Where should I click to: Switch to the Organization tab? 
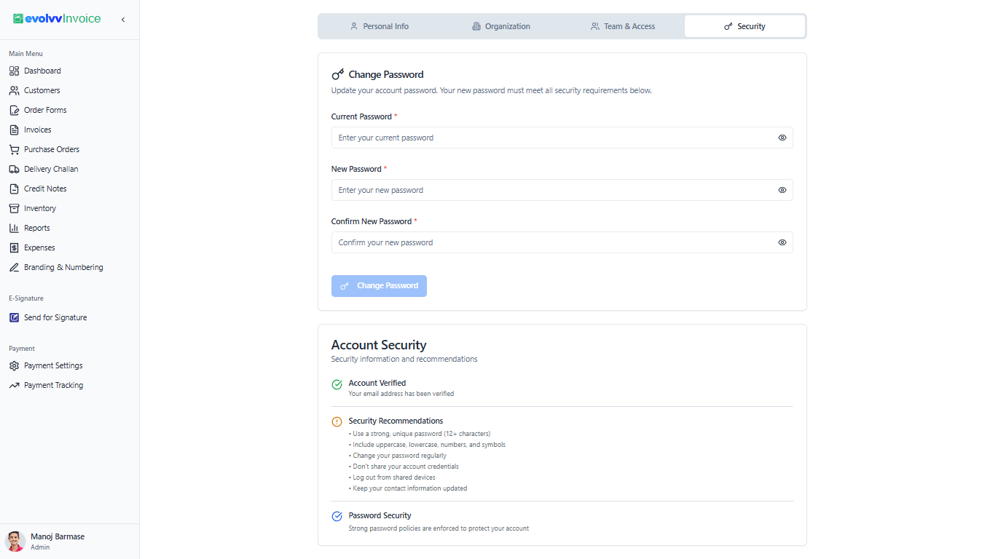tap(501, 26)
